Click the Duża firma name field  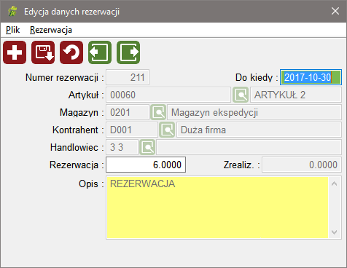[259, 130]
